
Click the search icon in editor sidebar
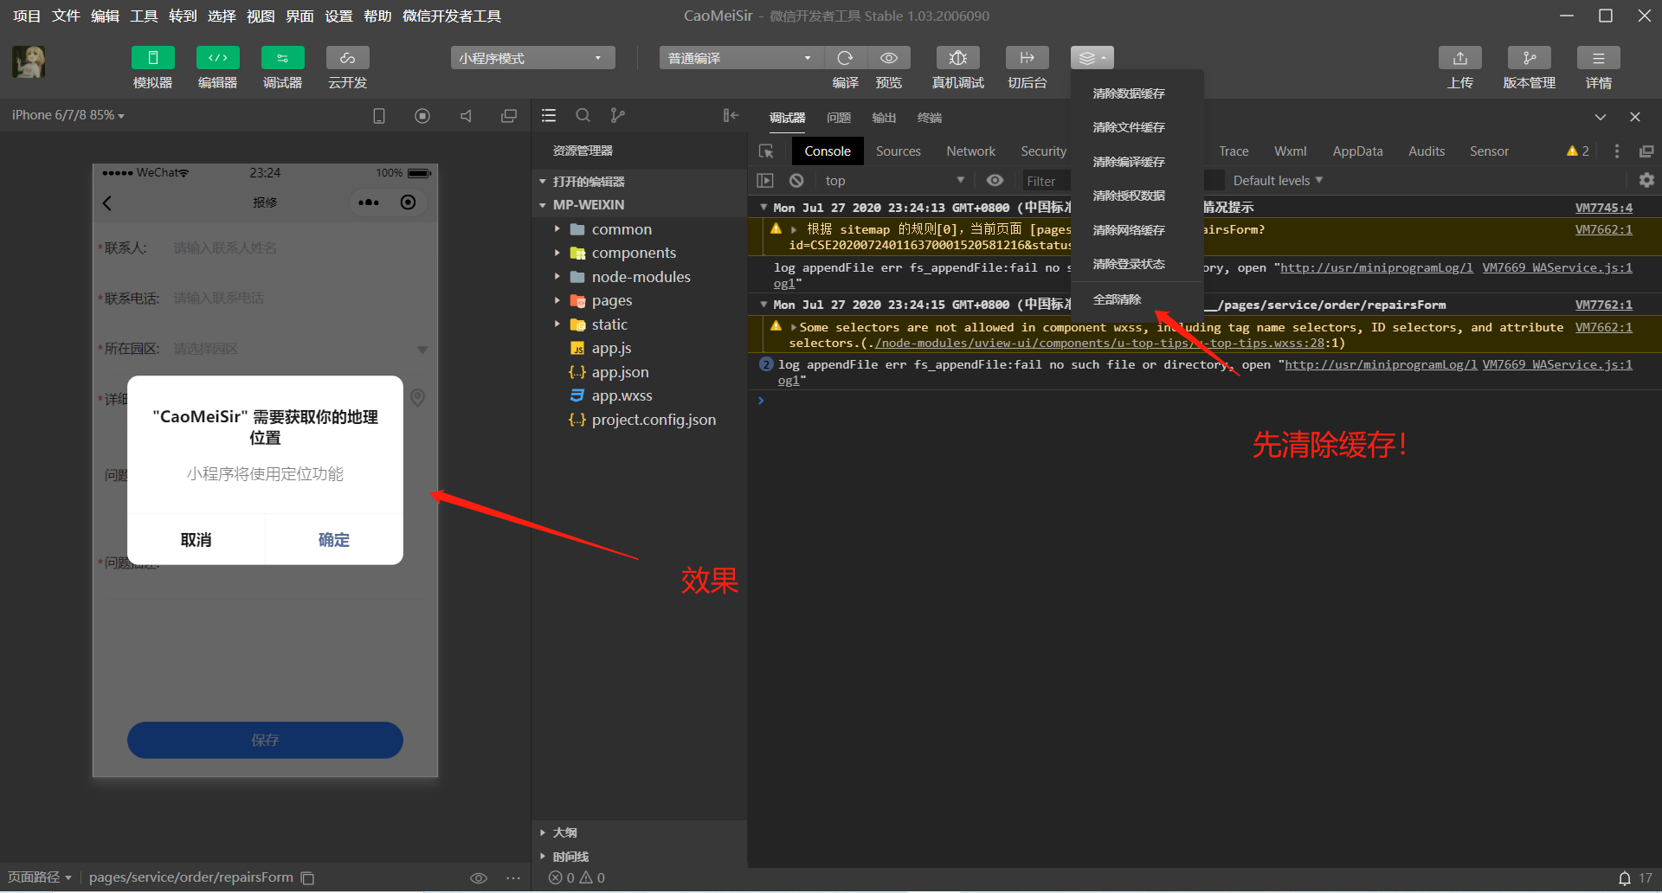(583, 116)
